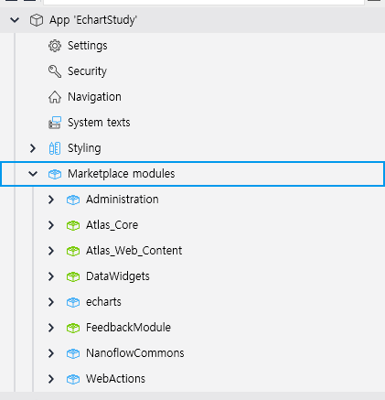Select the WebActions label
The image size is (385, 400).
[x=115, y=379]
